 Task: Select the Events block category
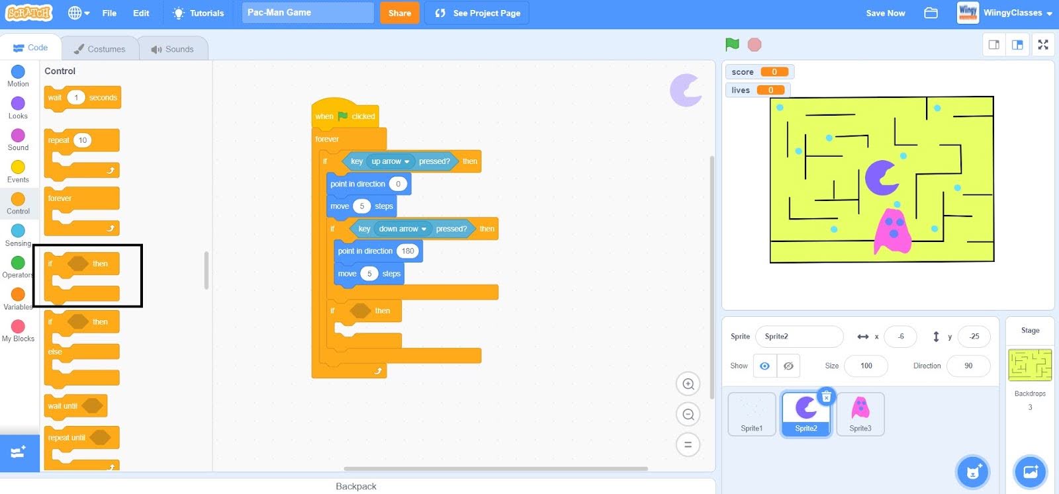18,171
